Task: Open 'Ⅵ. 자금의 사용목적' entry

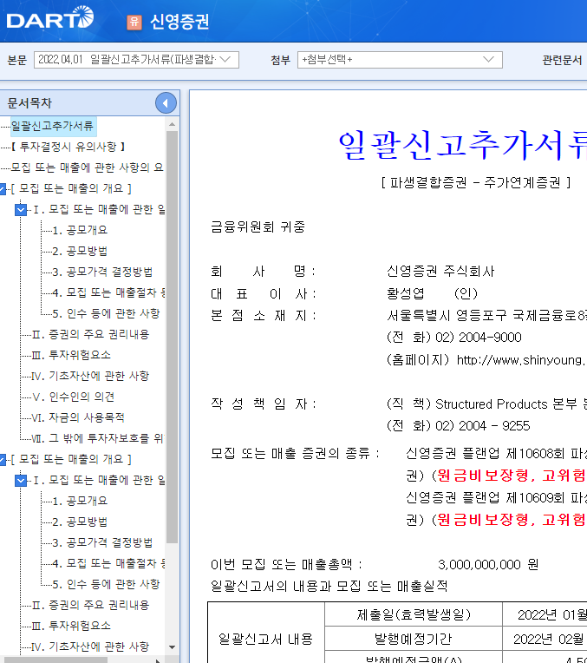Action: pyautogui.click(x=78, y=417)
